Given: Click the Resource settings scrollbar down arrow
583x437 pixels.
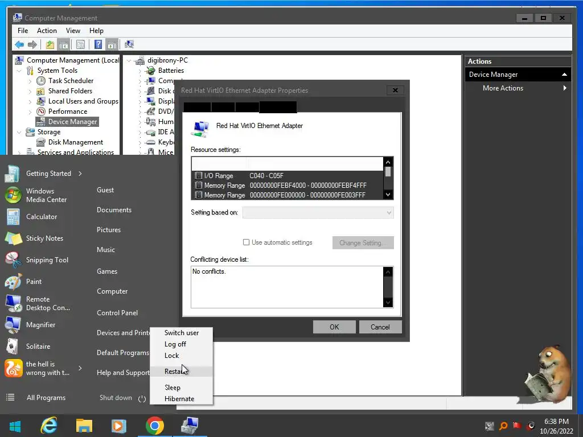Looking at the screenshot, I should click(388, 195).
